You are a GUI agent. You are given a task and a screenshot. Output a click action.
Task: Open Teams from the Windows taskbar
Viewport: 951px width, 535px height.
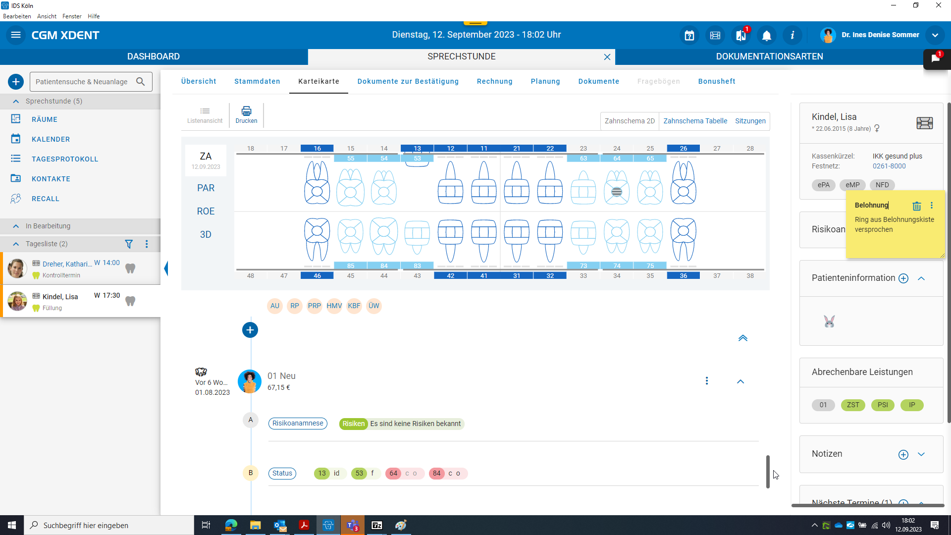click(x=352, y=525)
